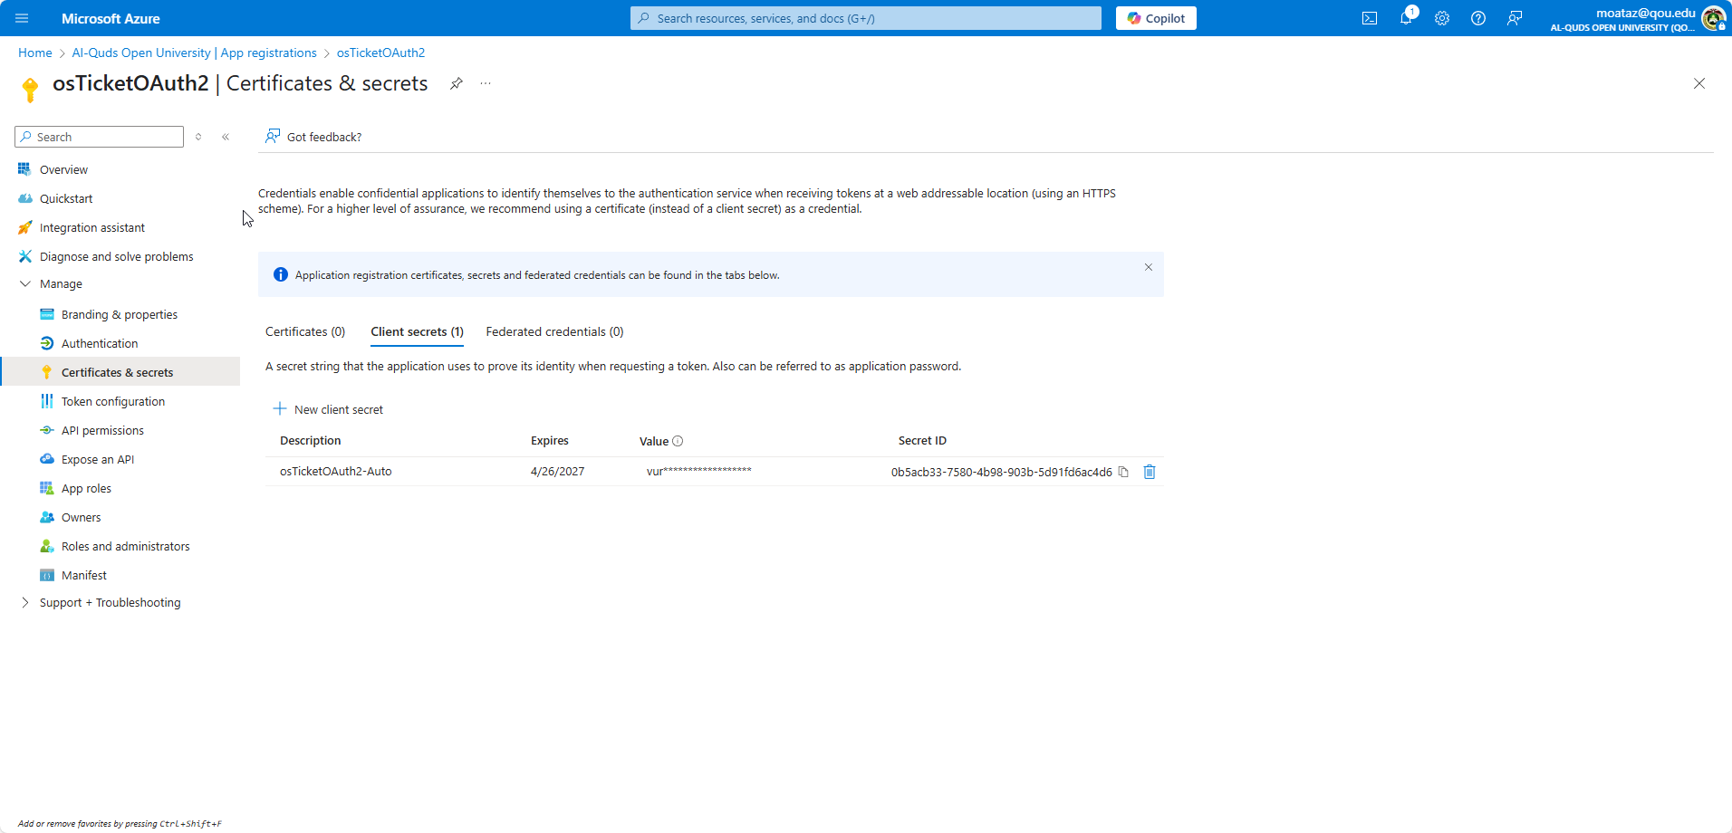Screen dimensions: 1732x833
Task: Open the Cloud Shell icon in header
Action: 1369,18
